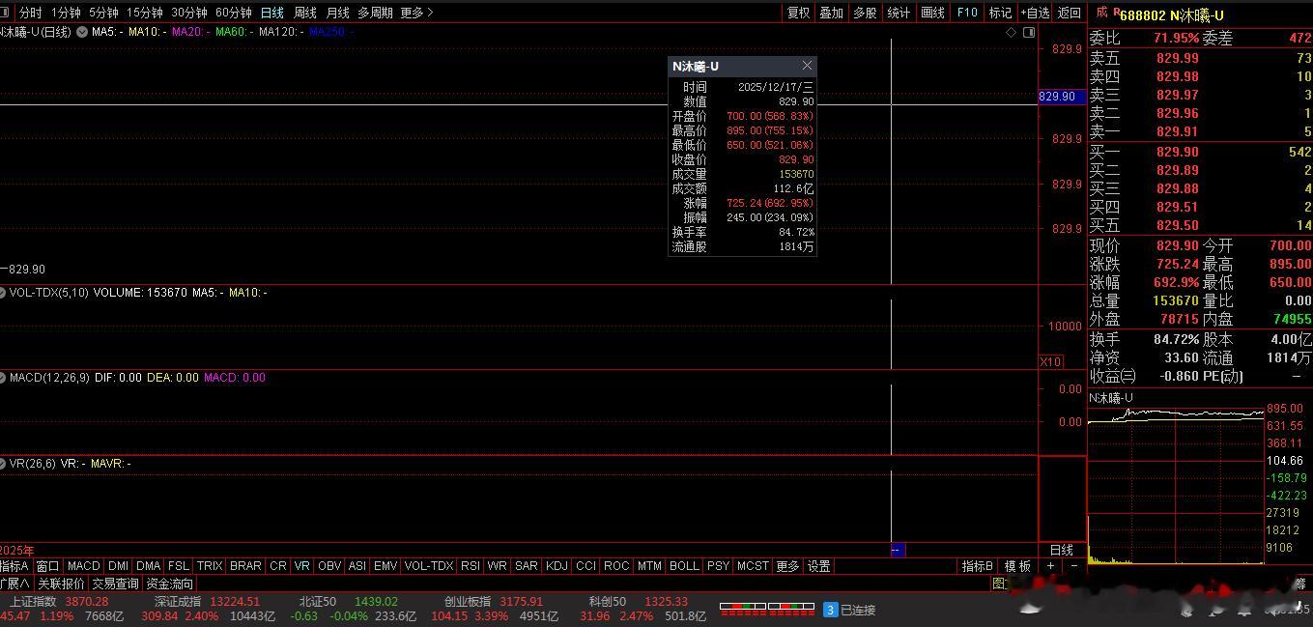The width and height of the screenshot is (1313, 627).
Task: Toggle the side panel icon beside the diamond
Action: tap(1029, 32)
